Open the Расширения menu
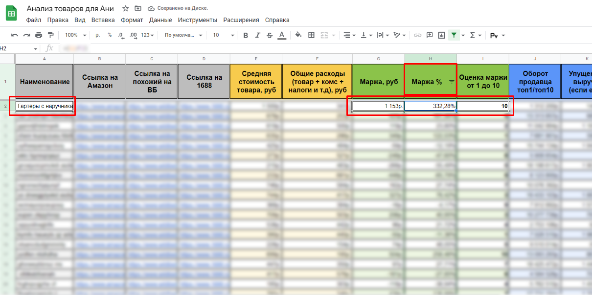The width and height of the screenshot is (592, 295). tap(241, 20)
